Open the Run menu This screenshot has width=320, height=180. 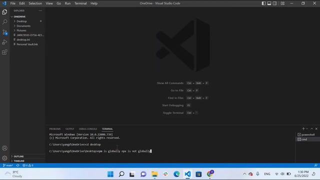click(67, 3)
